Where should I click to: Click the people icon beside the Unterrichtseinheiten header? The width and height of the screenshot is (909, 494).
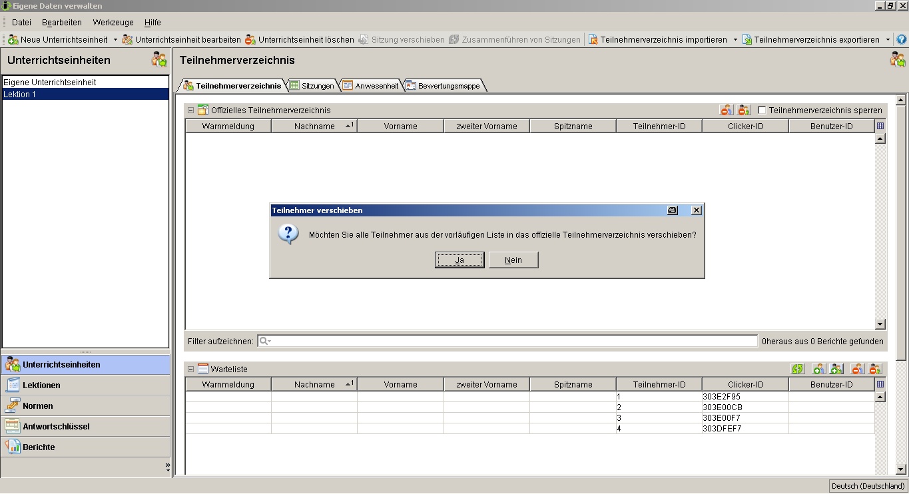tap(159, 60)
